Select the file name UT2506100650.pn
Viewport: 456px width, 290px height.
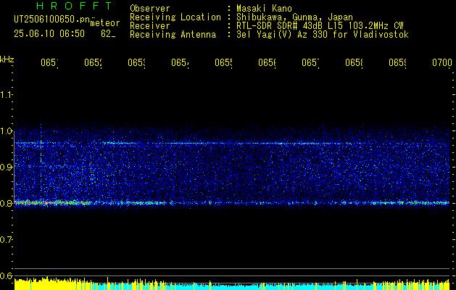pyautogui.click(x=51, y=19)
